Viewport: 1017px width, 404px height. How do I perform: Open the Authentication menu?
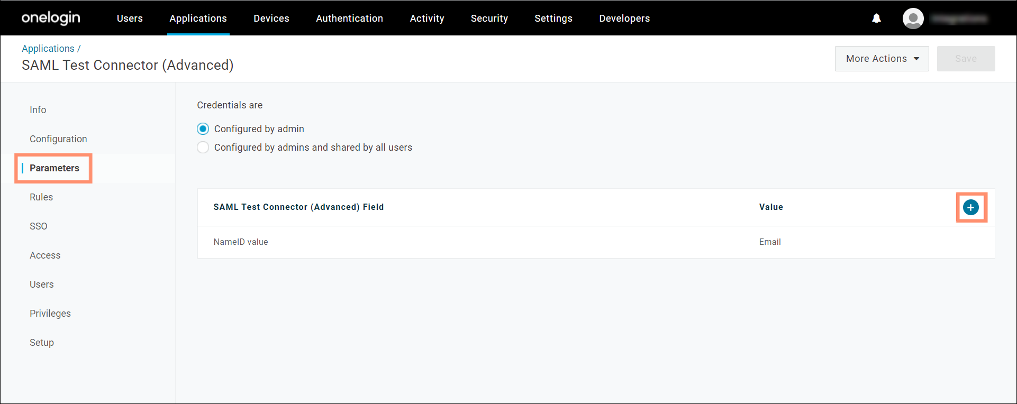(x=349, y=19)
